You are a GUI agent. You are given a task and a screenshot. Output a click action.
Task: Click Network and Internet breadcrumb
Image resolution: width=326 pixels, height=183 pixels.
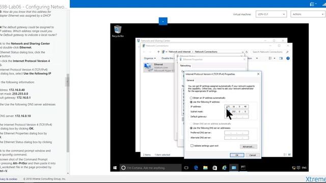click(x=180, y=52)
